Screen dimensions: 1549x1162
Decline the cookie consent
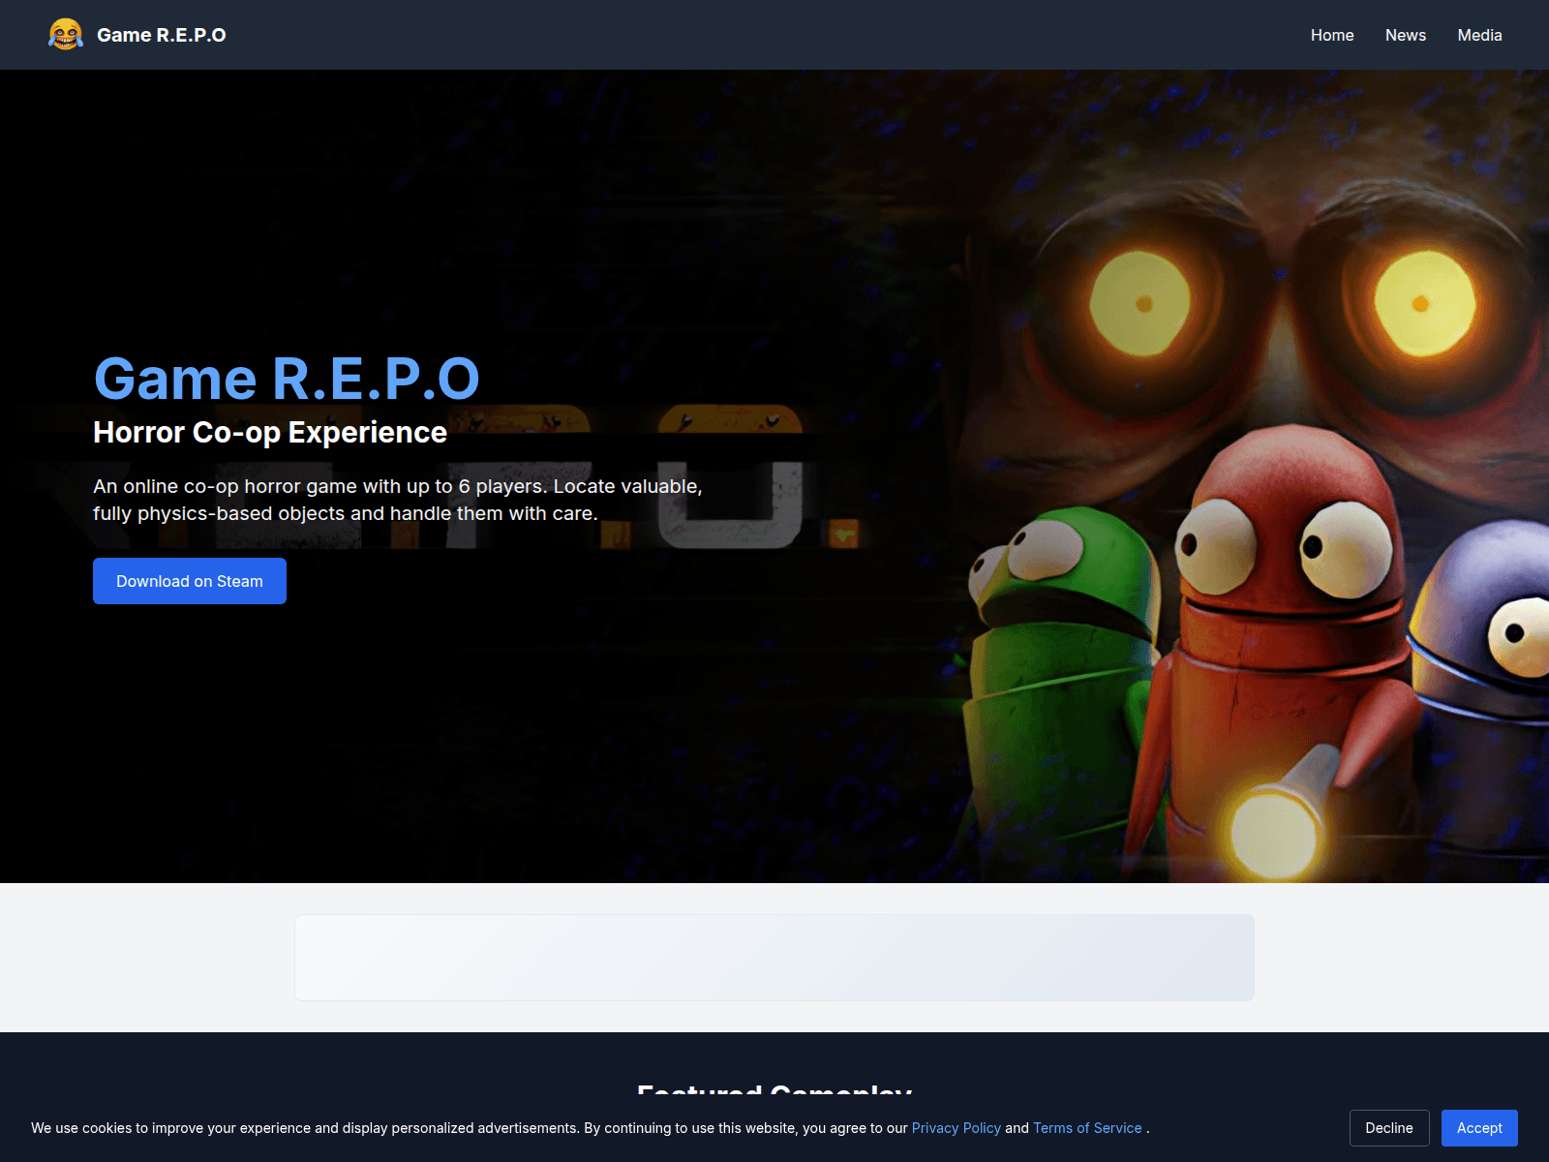click(x=1389, y=1128)
